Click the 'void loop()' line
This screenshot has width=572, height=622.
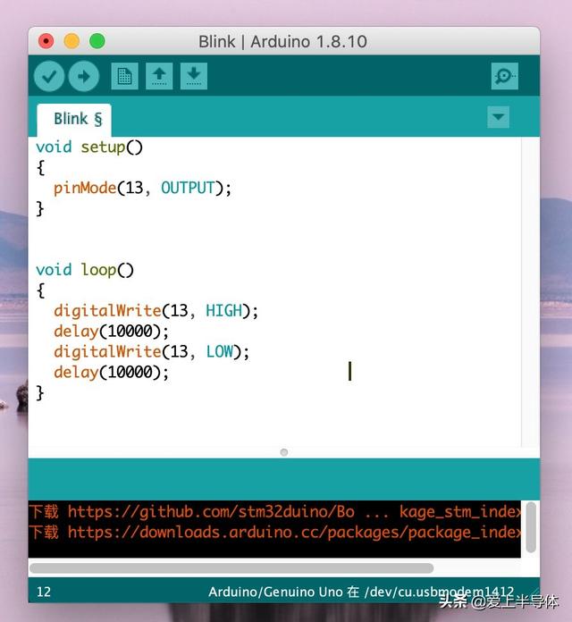click(x=85, y=270)
